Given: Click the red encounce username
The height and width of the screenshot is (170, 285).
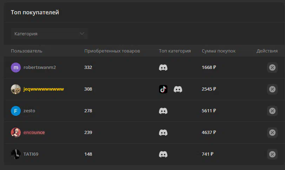Looking at the screenshot, I should 34,133.
